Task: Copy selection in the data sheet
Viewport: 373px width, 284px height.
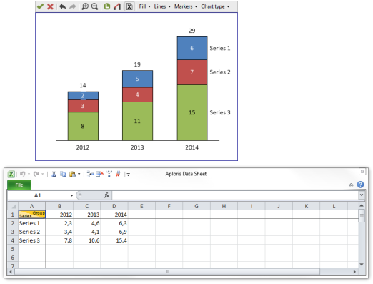Action: click(x=63, y=175)
